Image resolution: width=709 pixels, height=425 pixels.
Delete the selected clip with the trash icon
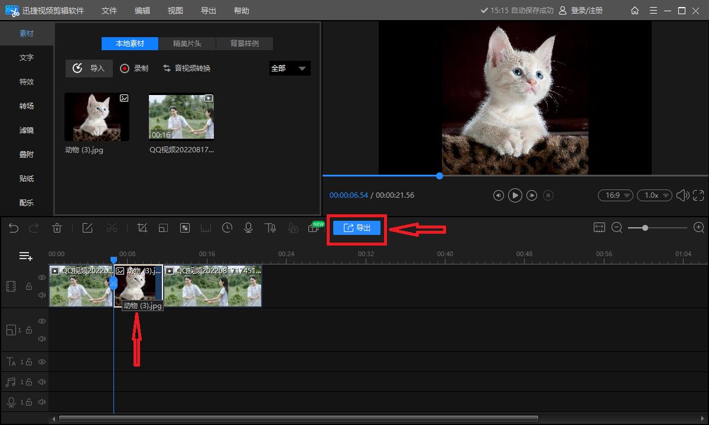click(57, 228)
